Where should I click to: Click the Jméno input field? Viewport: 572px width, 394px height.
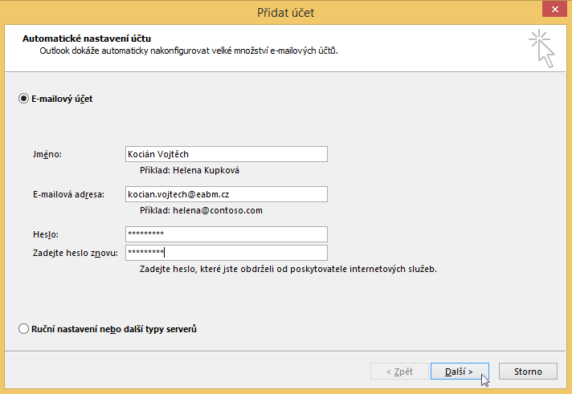pyautogui.click(x=227, y=154)
